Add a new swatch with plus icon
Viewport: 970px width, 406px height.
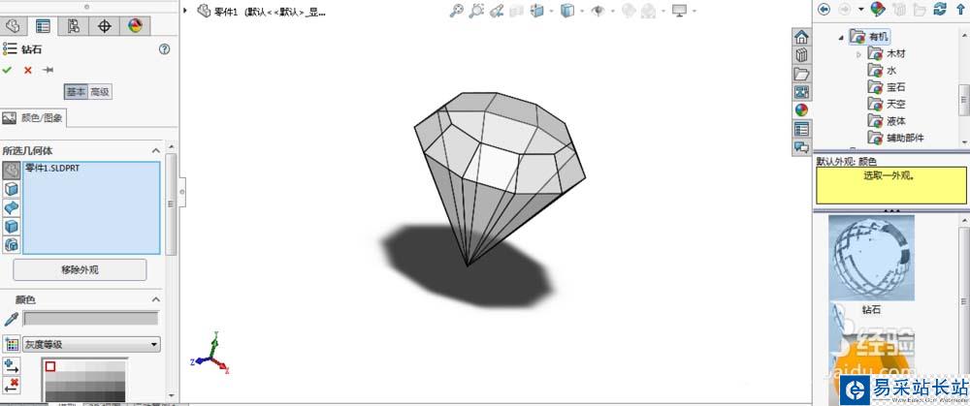11,366
